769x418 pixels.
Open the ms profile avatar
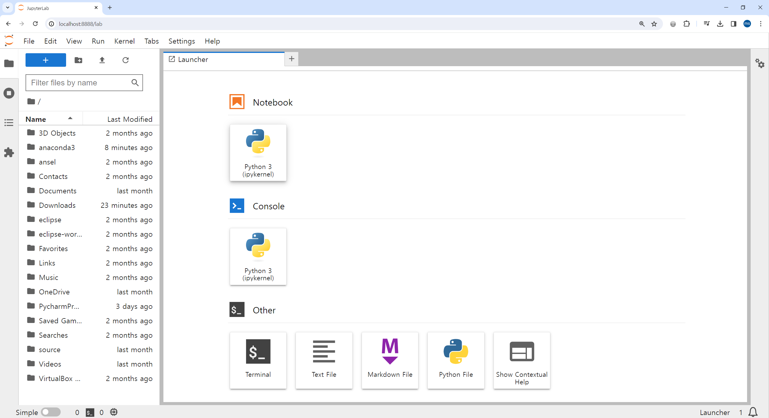pos(747,24)
